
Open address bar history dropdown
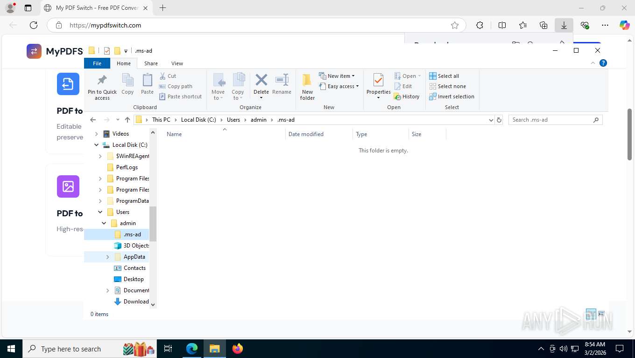tap(491, 120)
